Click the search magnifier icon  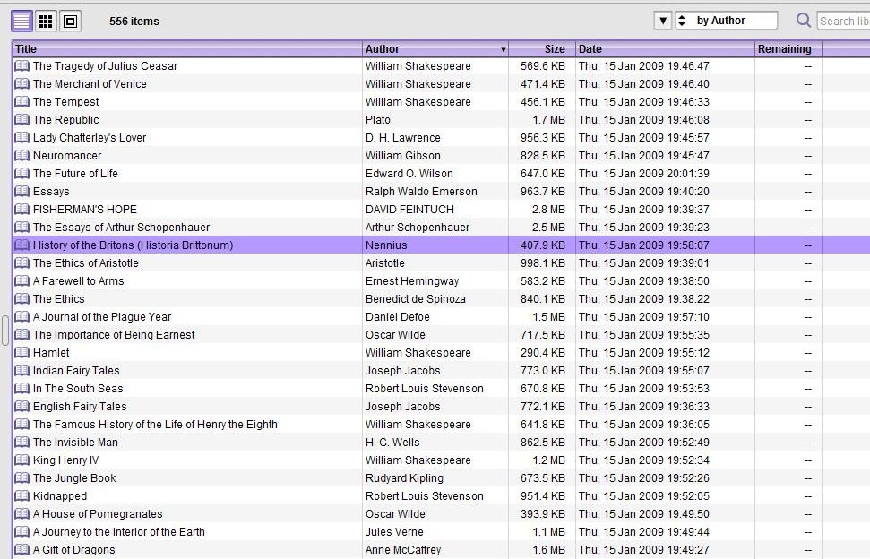point(804,21)
